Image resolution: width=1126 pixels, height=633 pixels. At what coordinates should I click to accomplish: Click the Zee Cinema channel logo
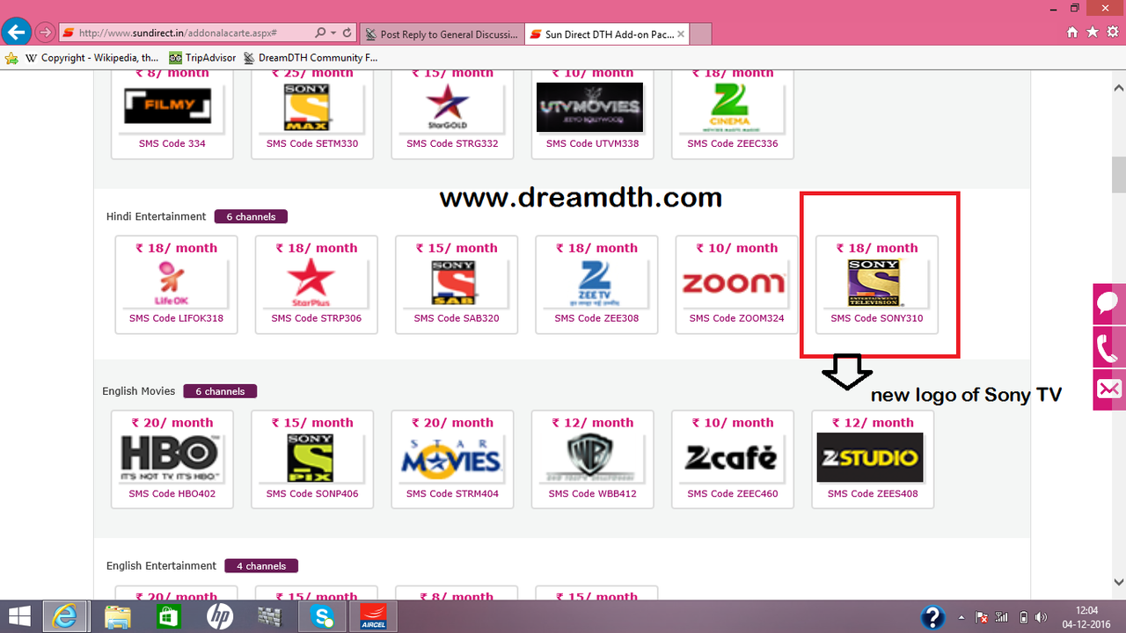(730, 107)
